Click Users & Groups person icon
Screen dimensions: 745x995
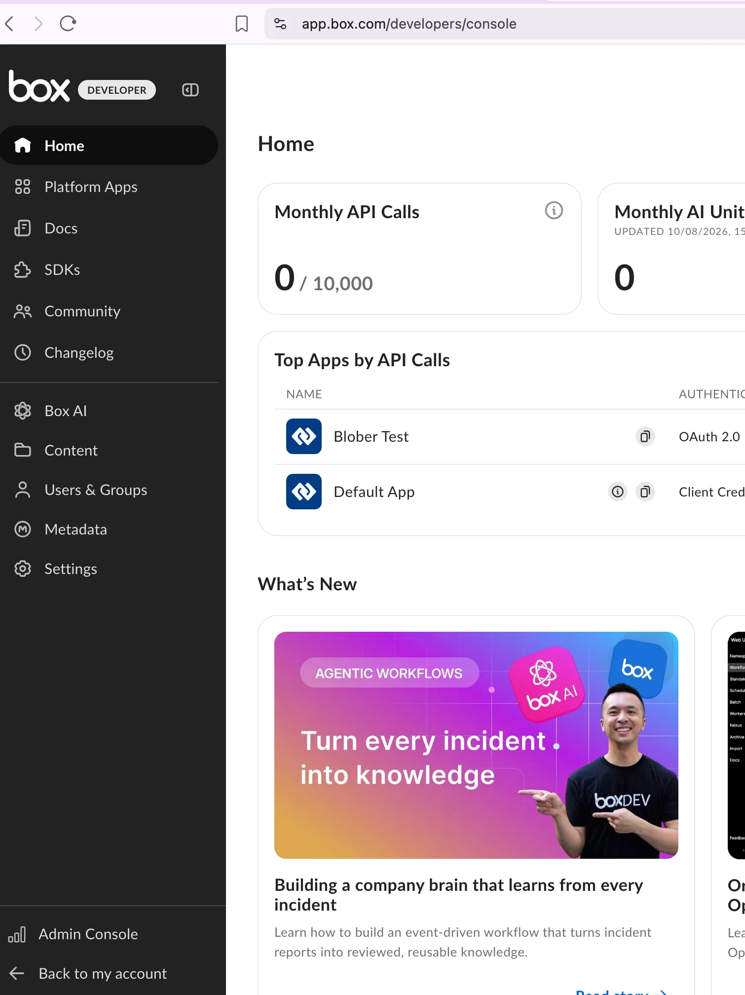point(23,490)
